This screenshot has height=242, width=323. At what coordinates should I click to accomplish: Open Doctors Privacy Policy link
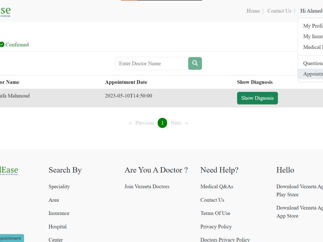click(x=225, y=240)
